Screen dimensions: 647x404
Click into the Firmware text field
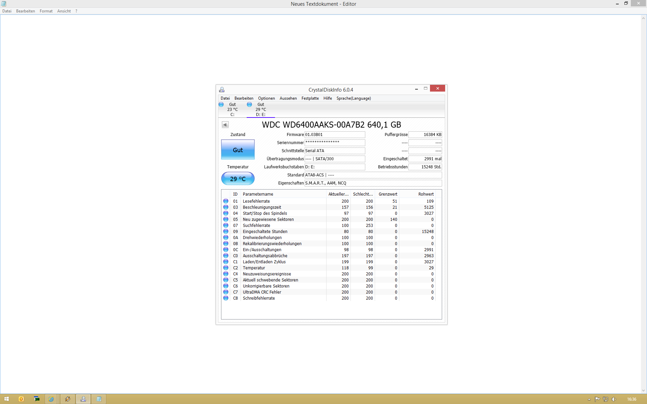tap(334, 135)
